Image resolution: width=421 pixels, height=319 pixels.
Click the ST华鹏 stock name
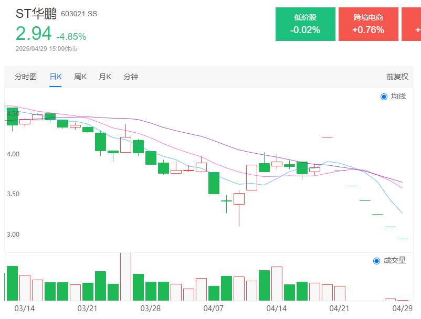[36, 14]
